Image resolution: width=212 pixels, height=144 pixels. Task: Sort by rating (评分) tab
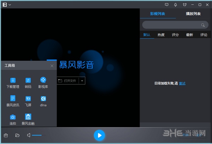(x=175, y=35)
